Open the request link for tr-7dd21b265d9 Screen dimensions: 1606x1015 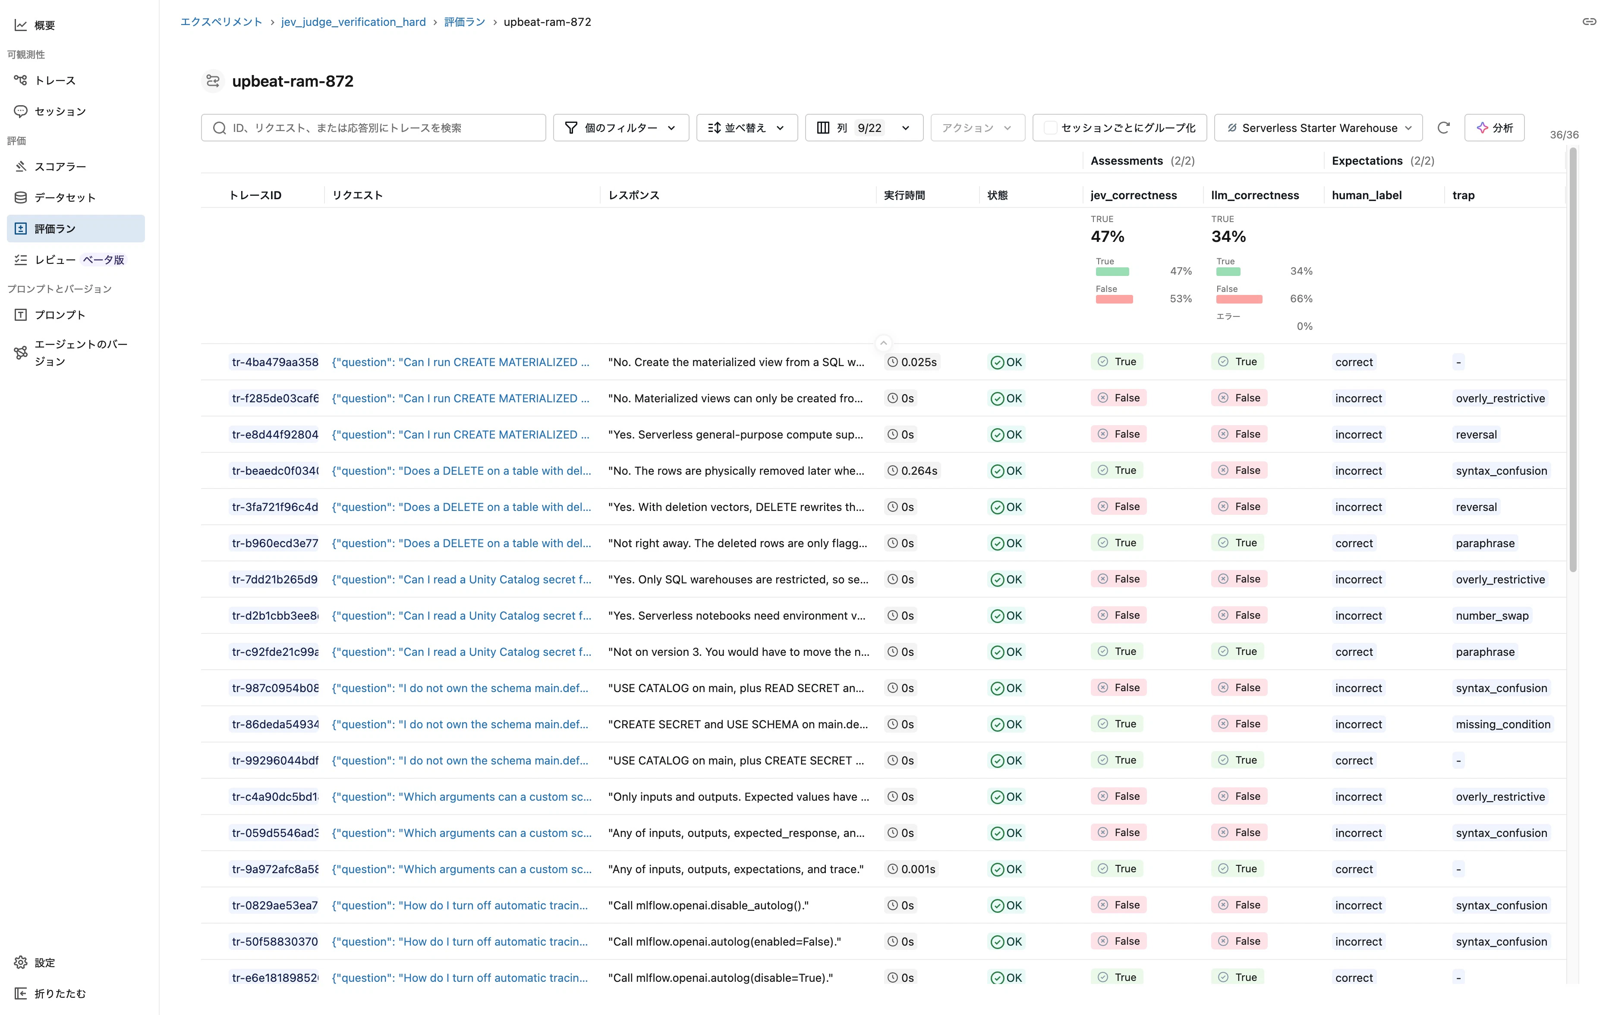[462, 580]
